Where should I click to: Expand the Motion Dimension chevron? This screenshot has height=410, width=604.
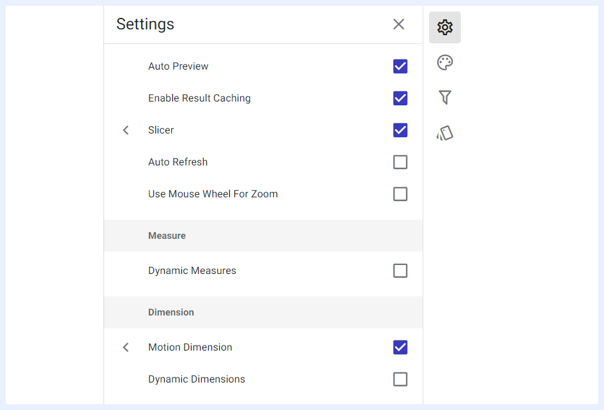[x=126, y=347]
